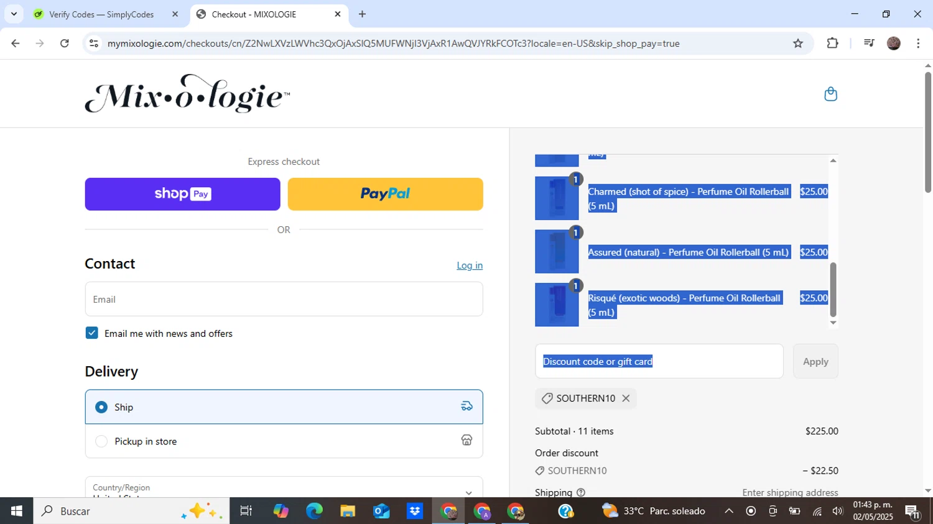Open the weather widget showing 33°C
This screenshot has width=933, height=524.
[654, 511]
